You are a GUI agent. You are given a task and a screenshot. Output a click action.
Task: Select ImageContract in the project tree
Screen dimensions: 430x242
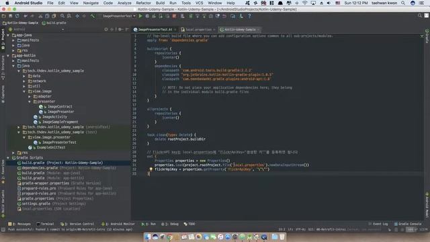pyautogui.click(x=60, y=106)
